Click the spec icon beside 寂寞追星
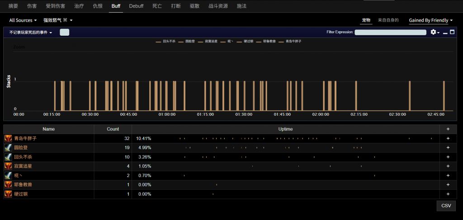Screen dimensions: 463x220 pyautogui.click(x=8, y=166)
